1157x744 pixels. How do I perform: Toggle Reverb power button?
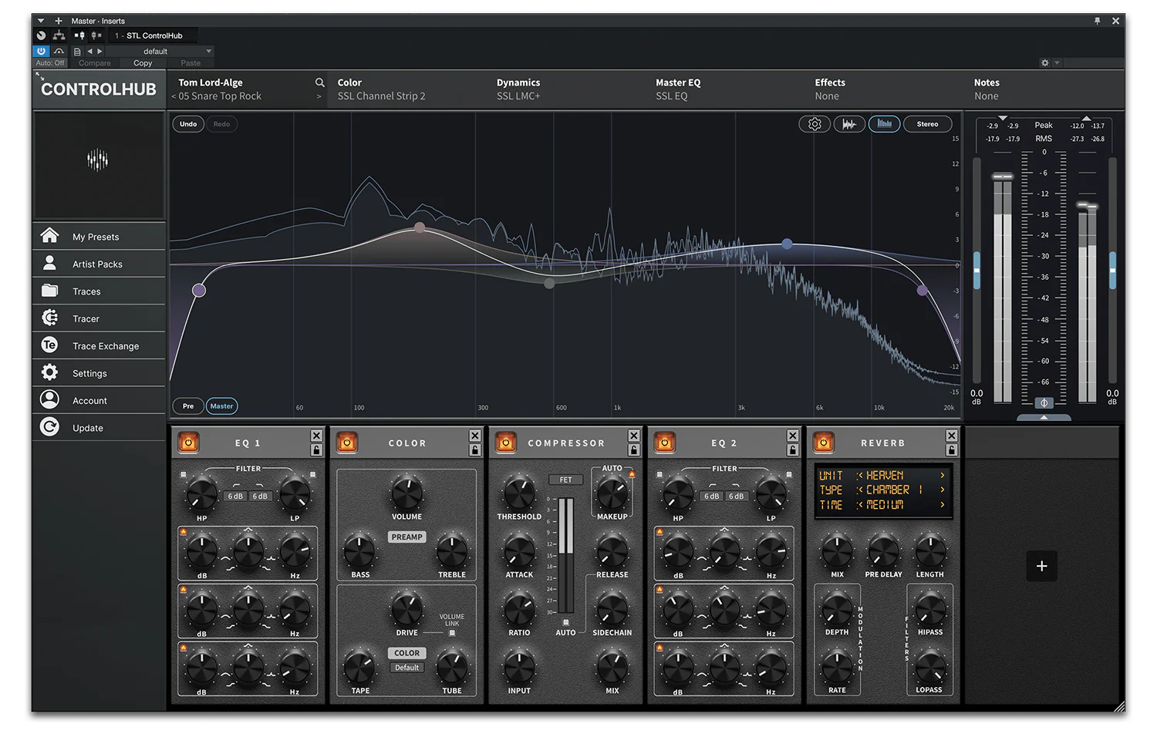coord(824,443)
